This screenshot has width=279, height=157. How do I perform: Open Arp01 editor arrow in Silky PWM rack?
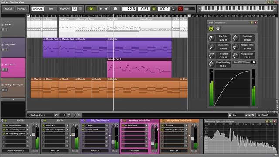click(x=107, y=126)
